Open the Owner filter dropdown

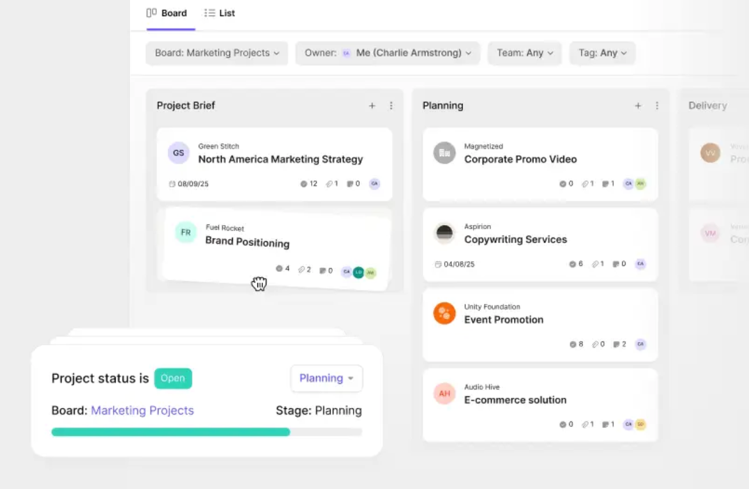click(387, 53)
